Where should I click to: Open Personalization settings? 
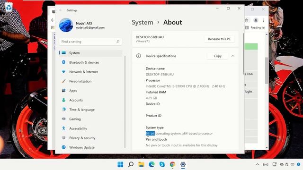point(90,81)
